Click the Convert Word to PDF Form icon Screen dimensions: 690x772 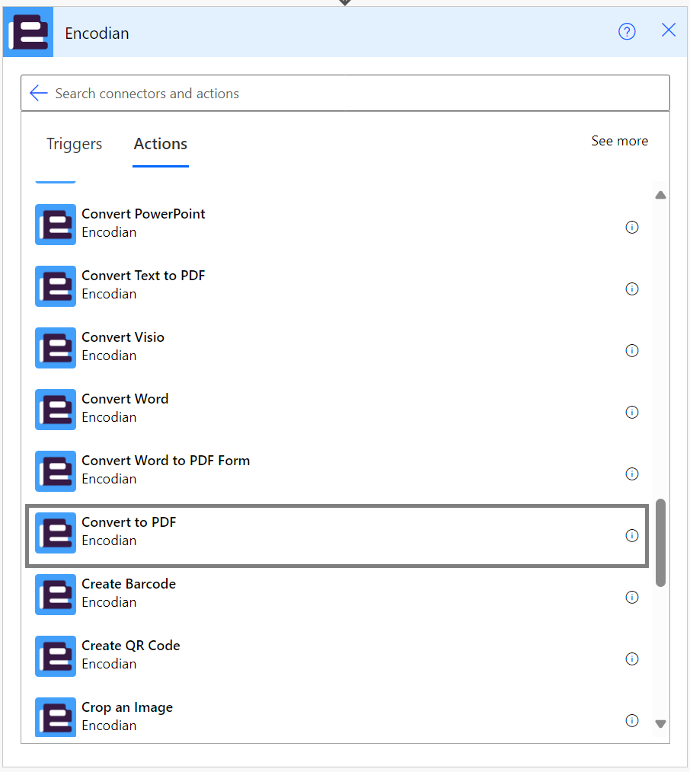(56, 471)
